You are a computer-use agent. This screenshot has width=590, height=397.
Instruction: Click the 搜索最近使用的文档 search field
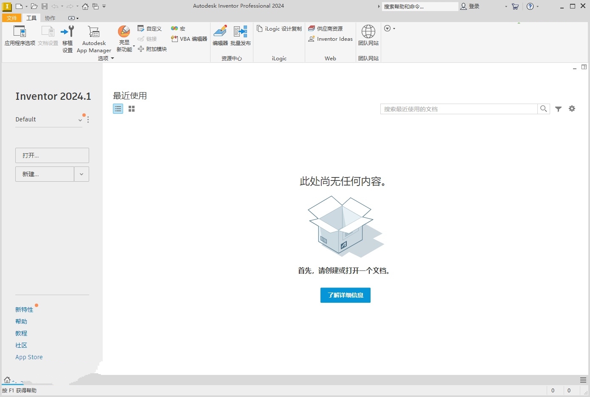(x=459, y=109)
